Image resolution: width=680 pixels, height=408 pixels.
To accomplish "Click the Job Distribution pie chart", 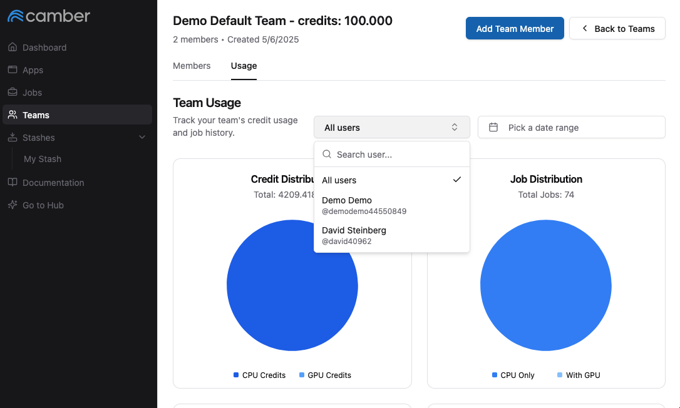I will (x=545, y=285).
